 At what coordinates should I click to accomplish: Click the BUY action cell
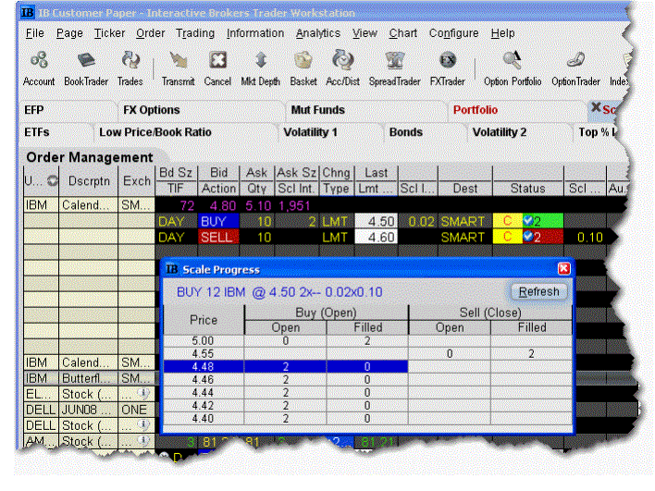[x=218, y=221]
